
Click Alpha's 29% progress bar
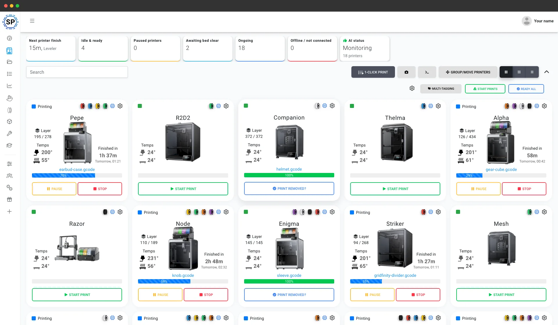[x=501, y=176]
